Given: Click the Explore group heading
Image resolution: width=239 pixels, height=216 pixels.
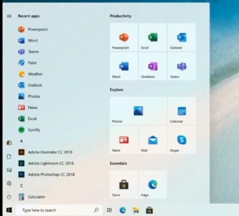Looking at the screenshot, I should click(x=117, y=90).
